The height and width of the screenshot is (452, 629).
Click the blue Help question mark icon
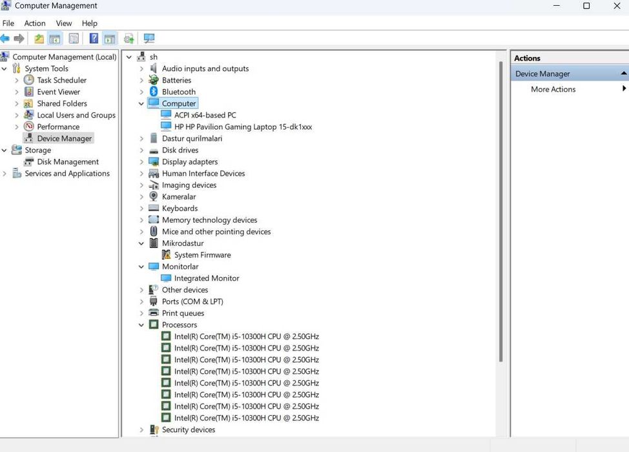(94, 39)
